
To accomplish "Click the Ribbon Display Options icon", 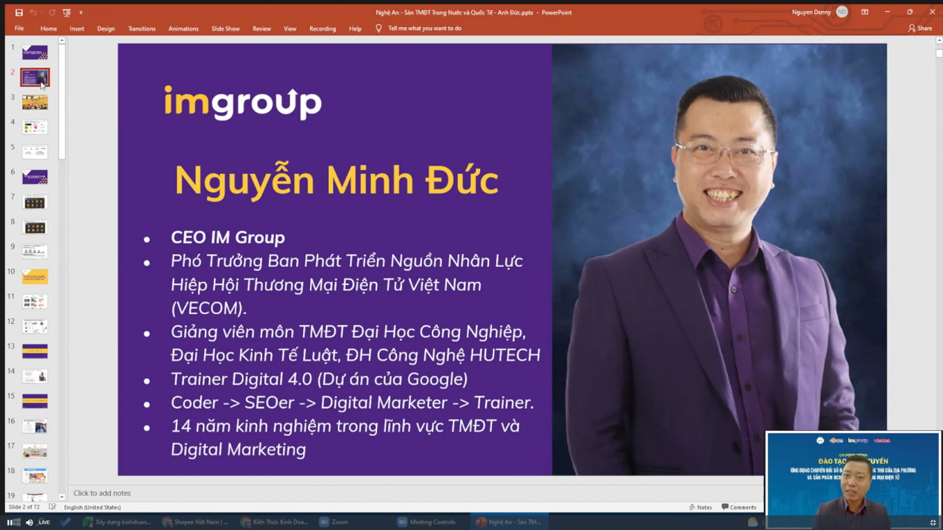I will [864, 12].
